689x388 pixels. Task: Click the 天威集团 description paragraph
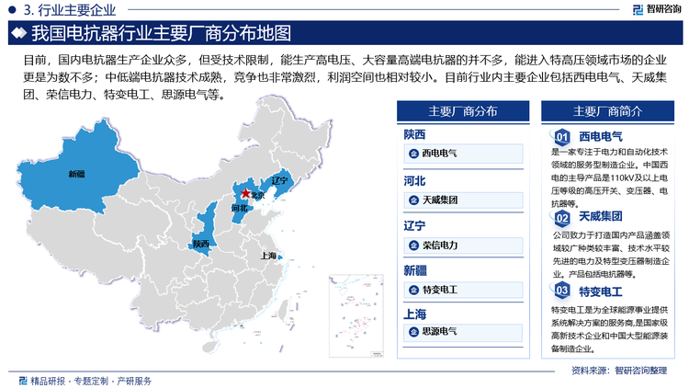pyautogui.click(x=611, y=255)
